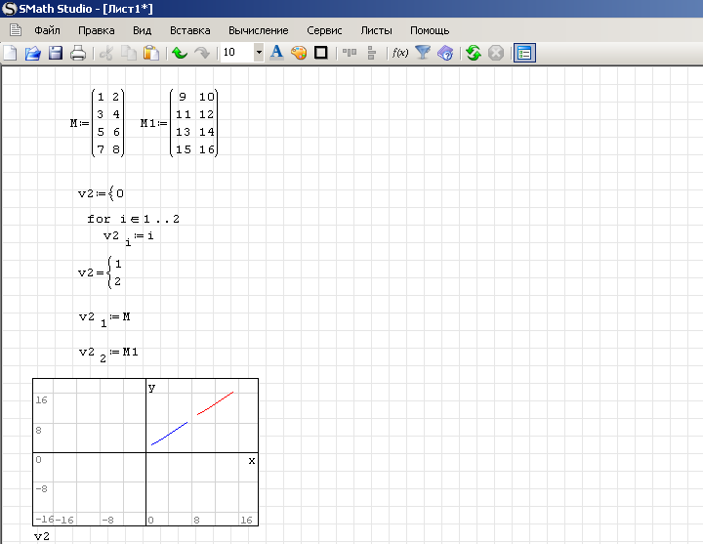
Task: Open the Вставка menu
Action: (x=189, y=30)
